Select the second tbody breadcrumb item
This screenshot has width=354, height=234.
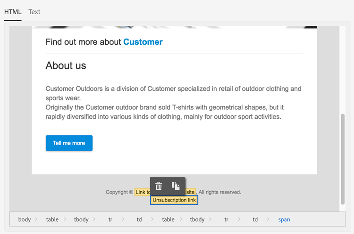click(197, 219)
